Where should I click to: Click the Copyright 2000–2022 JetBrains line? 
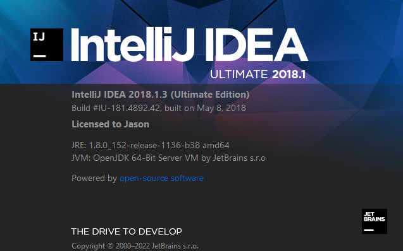coord(135,246)
